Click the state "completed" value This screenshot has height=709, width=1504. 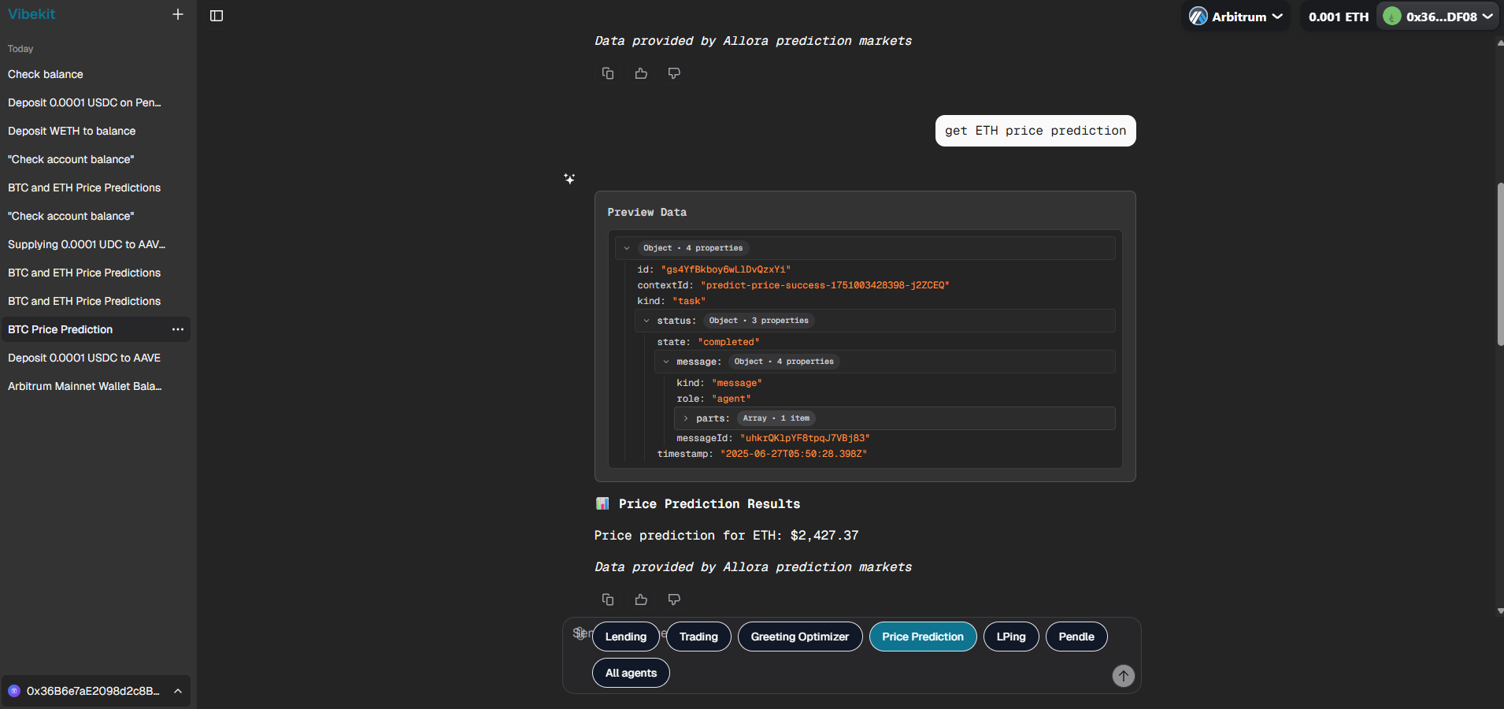click(x=729, y=342)
